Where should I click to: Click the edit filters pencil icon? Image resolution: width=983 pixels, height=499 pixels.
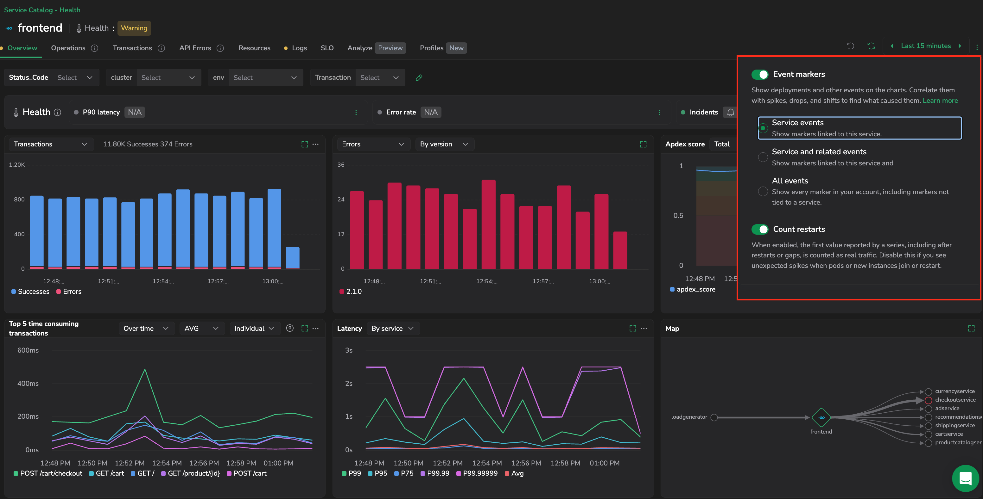pos(419,78)
